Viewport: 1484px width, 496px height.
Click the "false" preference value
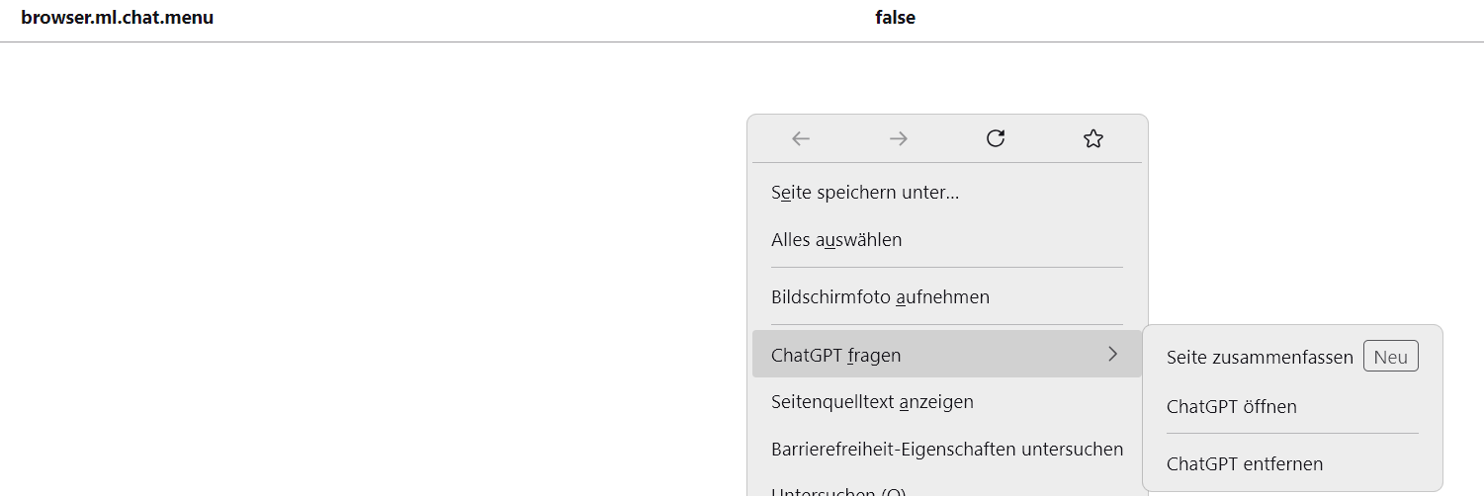pyautogui.click(x=895, y=18)
